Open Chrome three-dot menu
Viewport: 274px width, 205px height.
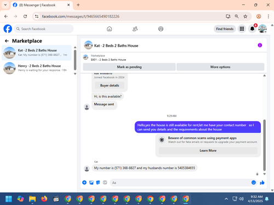click(268, 16)
